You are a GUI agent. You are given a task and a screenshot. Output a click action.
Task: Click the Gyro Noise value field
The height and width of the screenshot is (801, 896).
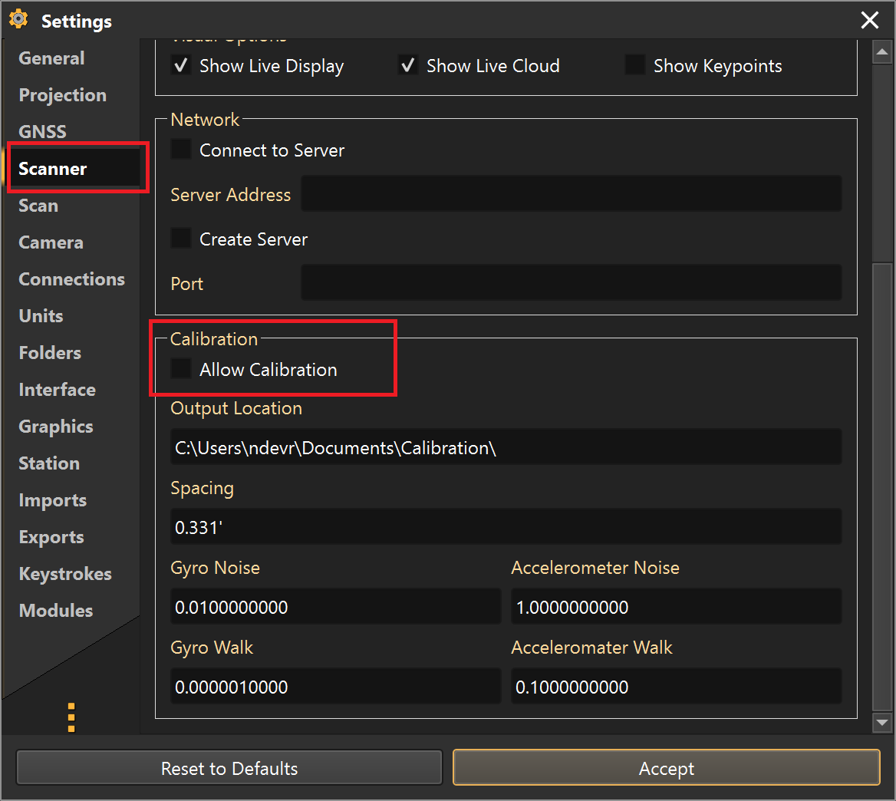[335, 607]
